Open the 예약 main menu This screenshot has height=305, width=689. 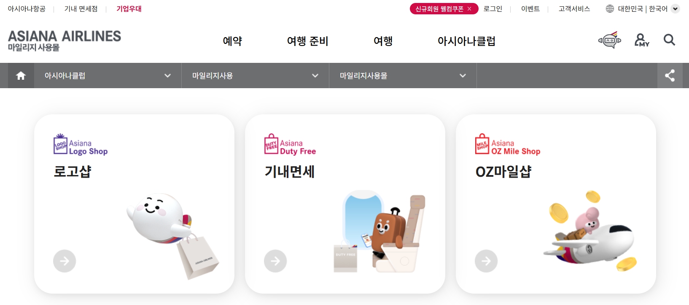[x=232, y=41]
